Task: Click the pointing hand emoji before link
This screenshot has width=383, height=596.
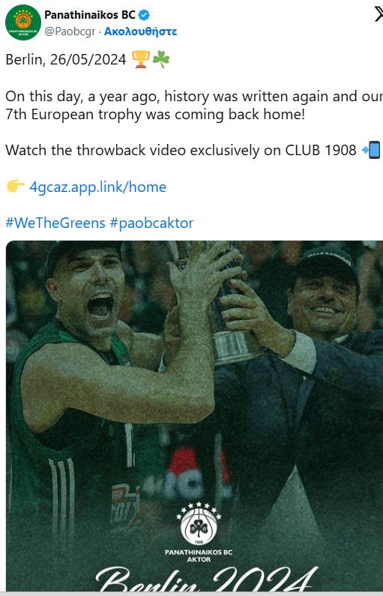Action: [x=15, y=186]
